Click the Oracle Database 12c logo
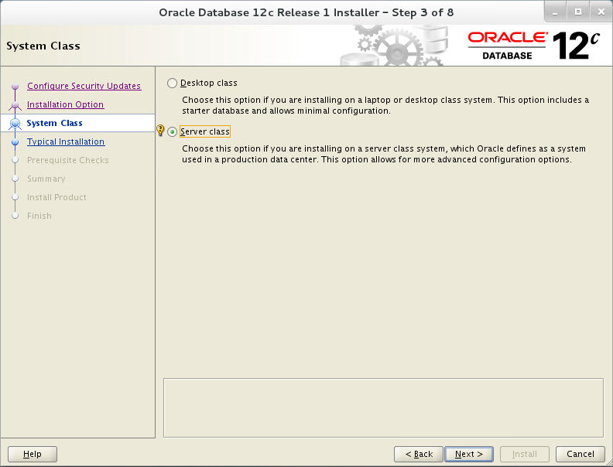 pyautogui.click(x=533, y=46)
